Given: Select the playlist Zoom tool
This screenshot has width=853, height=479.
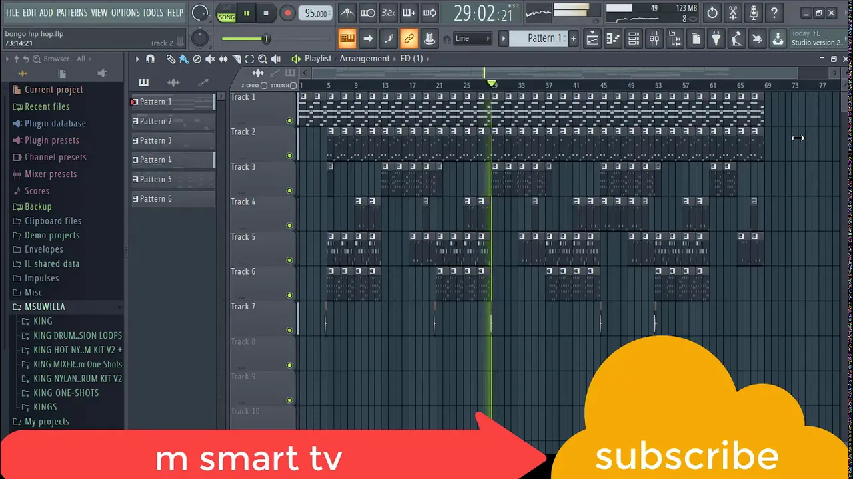Looking at the screenshot, I should coord(263,59).
